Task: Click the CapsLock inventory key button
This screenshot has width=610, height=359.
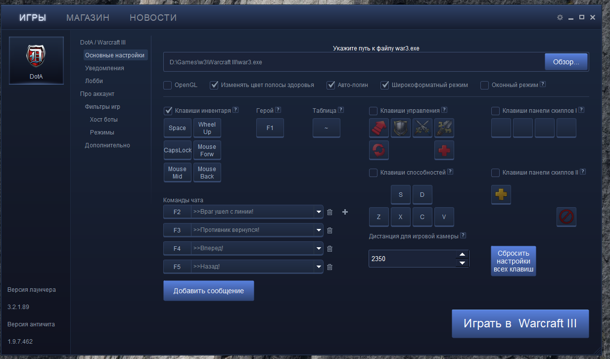Action: point(178,150)
